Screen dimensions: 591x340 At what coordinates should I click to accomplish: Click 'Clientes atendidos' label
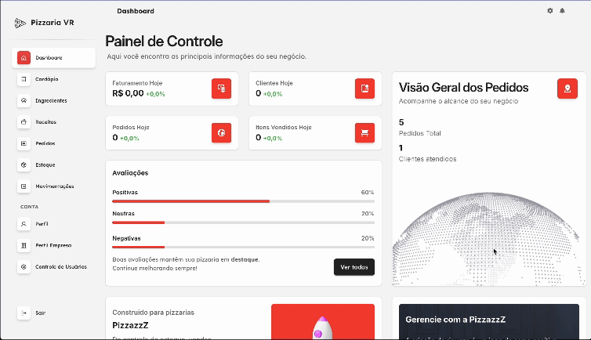427,159
